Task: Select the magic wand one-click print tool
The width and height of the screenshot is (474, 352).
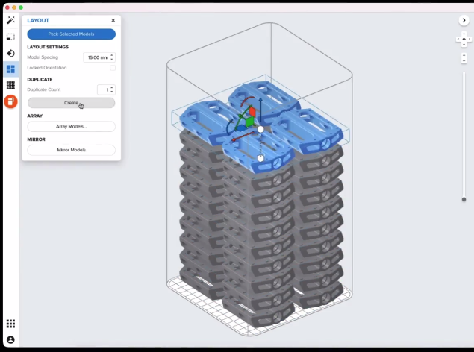Action: (x=10, y=20)
